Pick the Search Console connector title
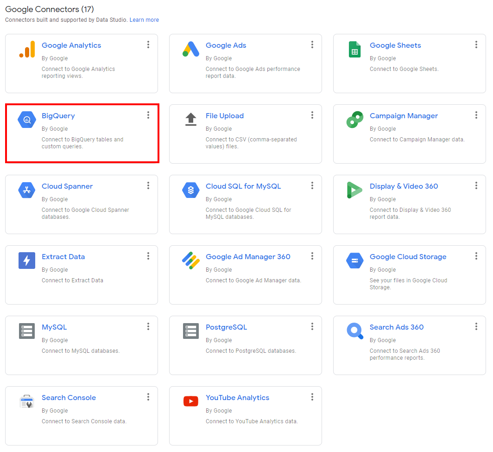Viewport: 493px width, 452px height. (x=69, y=398)
